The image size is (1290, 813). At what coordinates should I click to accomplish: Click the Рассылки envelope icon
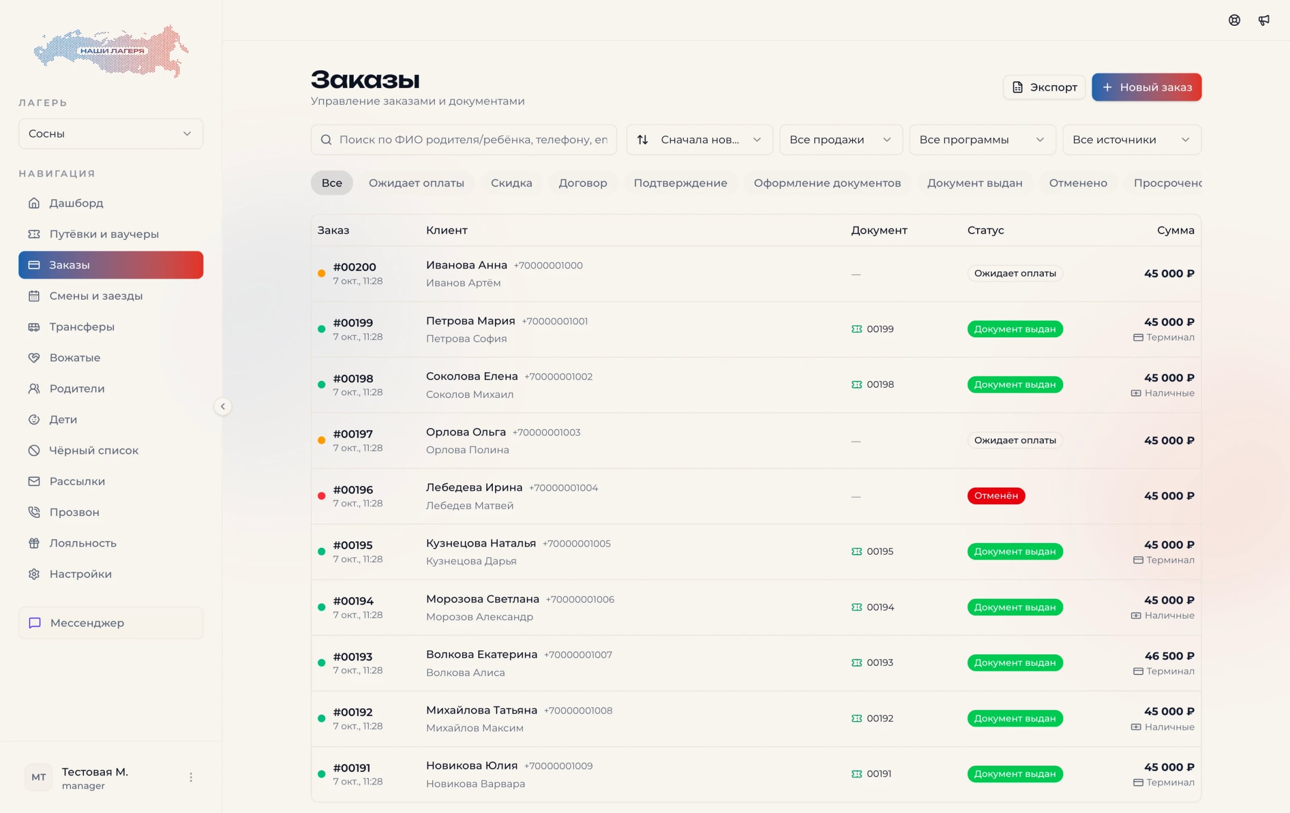pyautogui.click(x=34, y=481)
